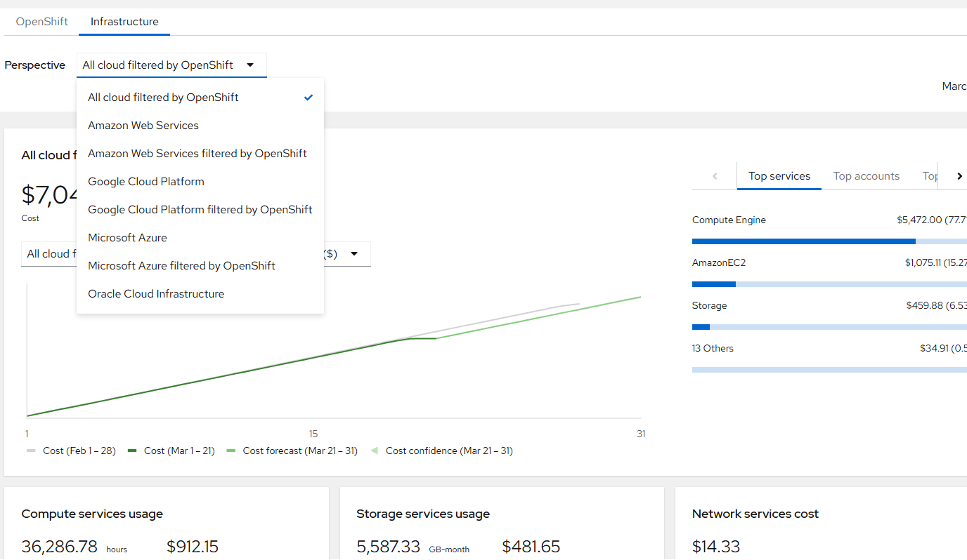Toggle the Cost confidence (Mar 21 – 31) legend
The width and height of the screenshot is (967, 560).
(x=441, y=451)
